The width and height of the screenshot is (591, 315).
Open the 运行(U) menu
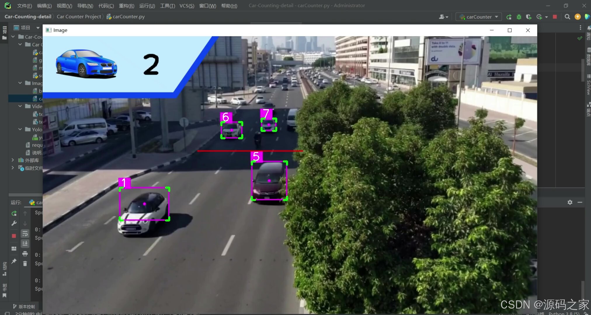pyautogui.click(x=147, y=6)
